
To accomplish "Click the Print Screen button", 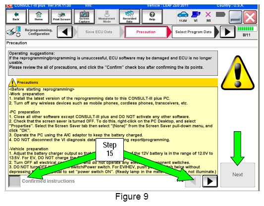I will 61,16.
